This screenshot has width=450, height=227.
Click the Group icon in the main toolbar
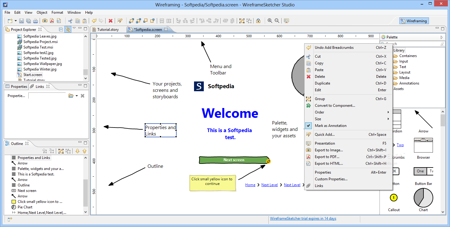(x=242, y=21)
